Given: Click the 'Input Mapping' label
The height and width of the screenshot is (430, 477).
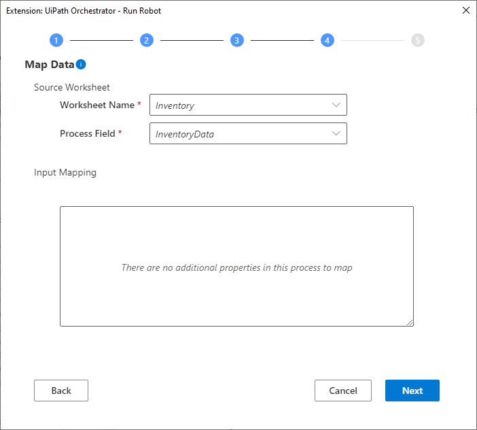Looking at the screenshot, I should (x=65, y=172).
